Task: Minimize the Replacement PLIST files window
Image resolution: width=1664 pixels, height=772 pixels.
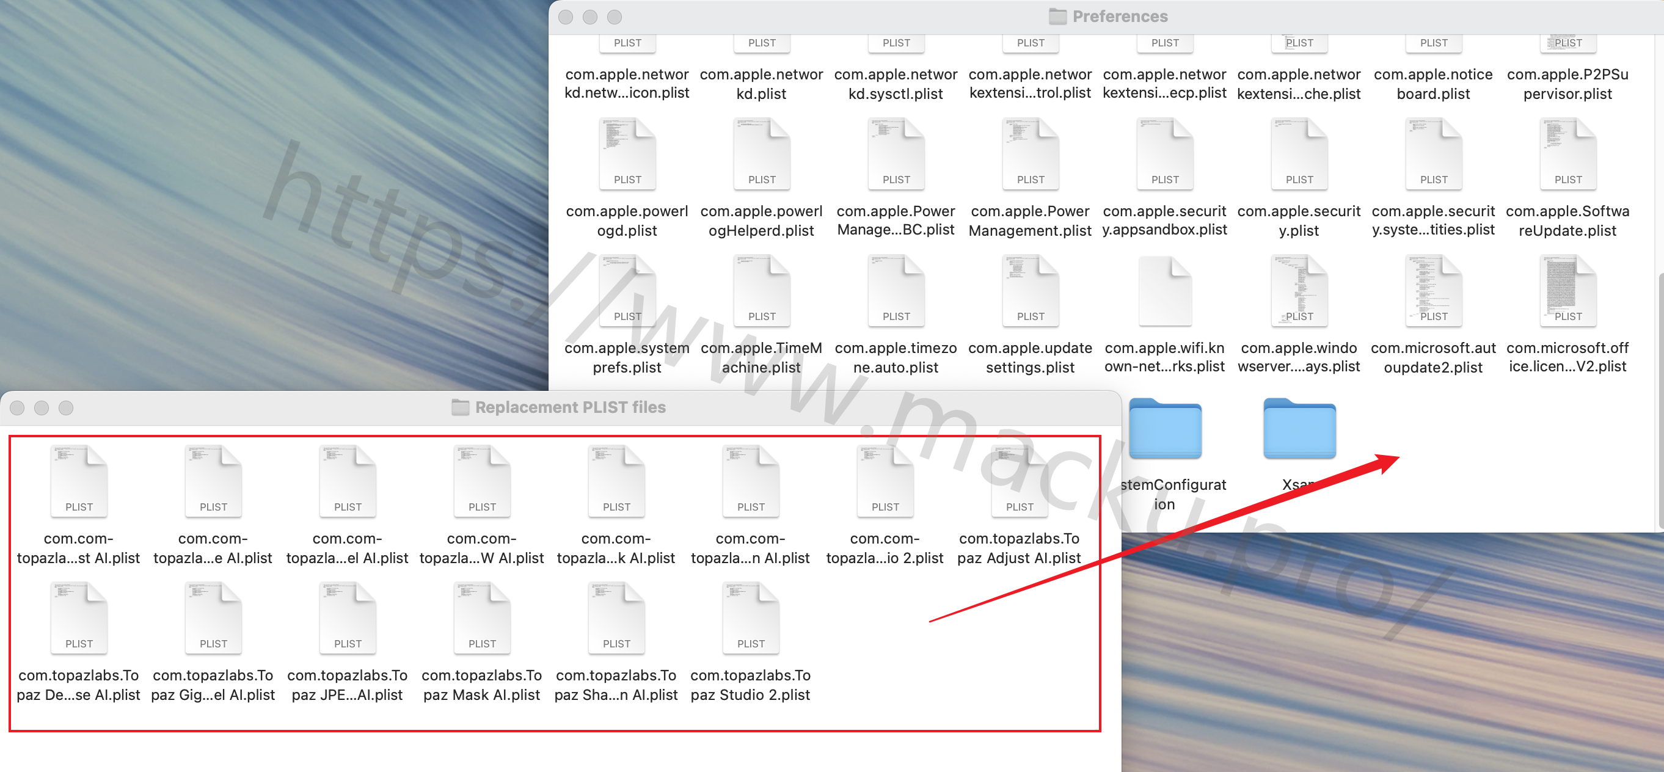Action: point(42,407)
